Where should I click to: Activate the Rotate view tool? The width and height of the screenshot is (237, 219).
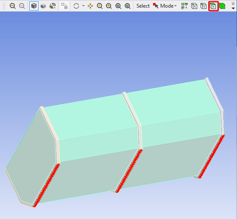pos(76,6)
